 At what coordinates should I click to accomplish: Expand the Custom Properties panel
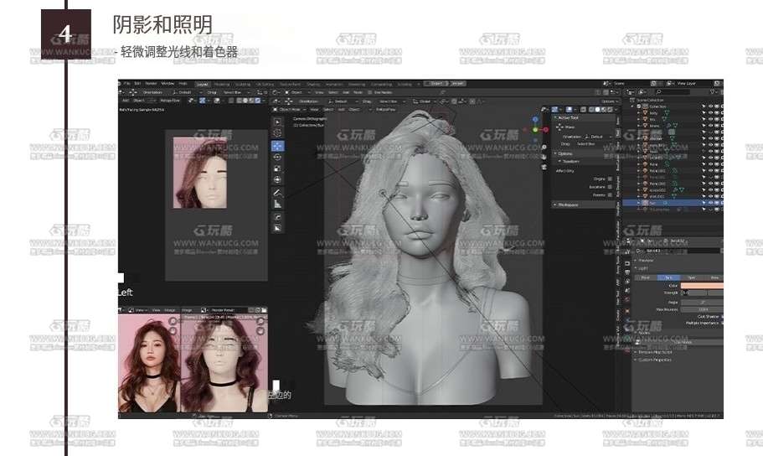click(652, 360)
